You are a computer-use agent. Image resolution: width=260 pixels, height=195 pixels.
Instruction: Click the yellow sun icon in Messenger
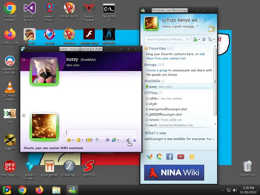(192, 157)
